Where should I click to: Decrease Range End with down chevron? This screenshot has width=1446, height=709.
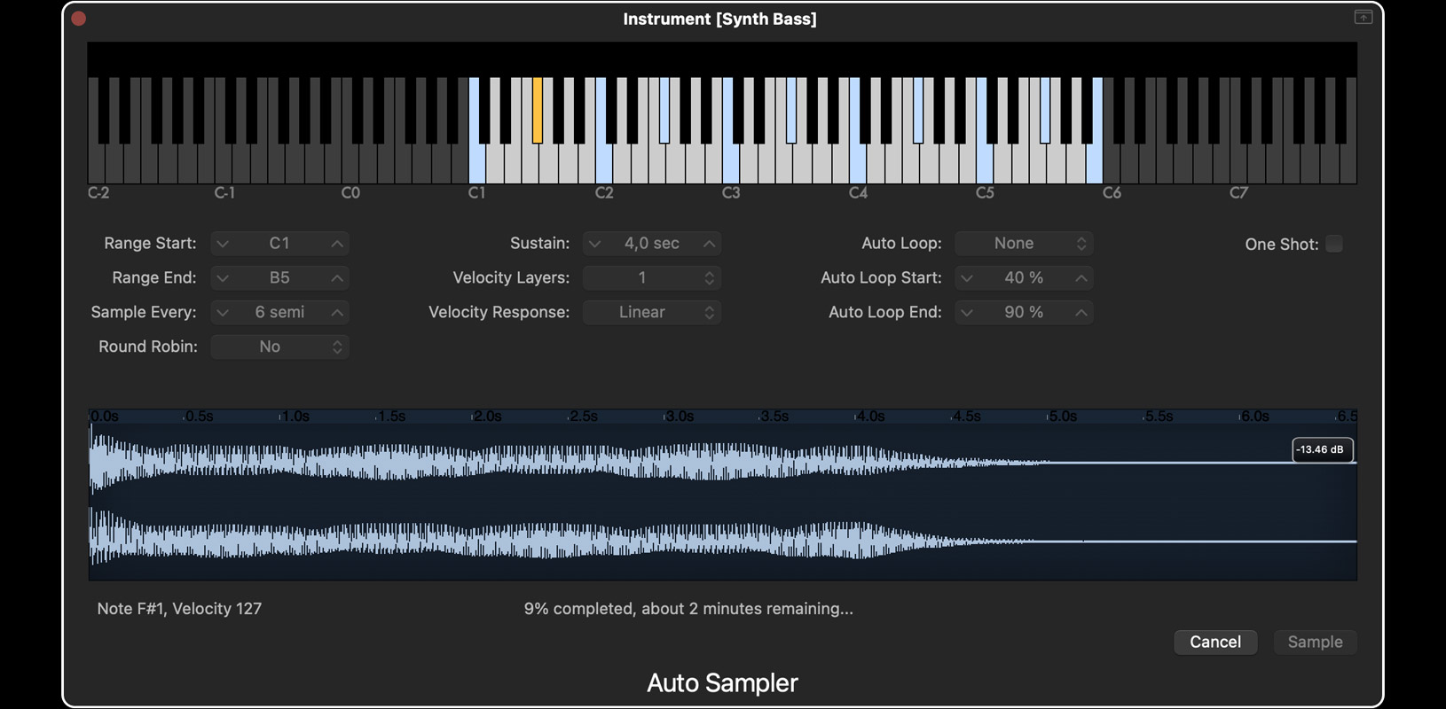[223, 278]
